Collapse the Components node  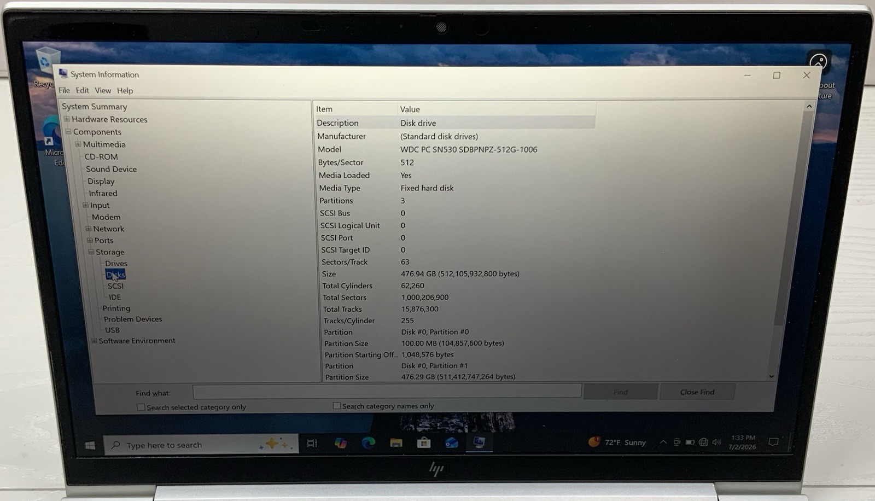pos(68,131)
